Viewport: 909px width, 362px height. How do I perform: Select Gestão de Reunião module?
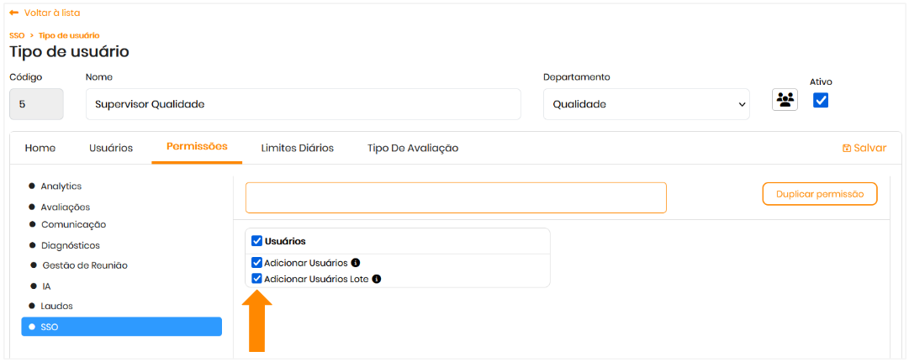tap(84, 265)
